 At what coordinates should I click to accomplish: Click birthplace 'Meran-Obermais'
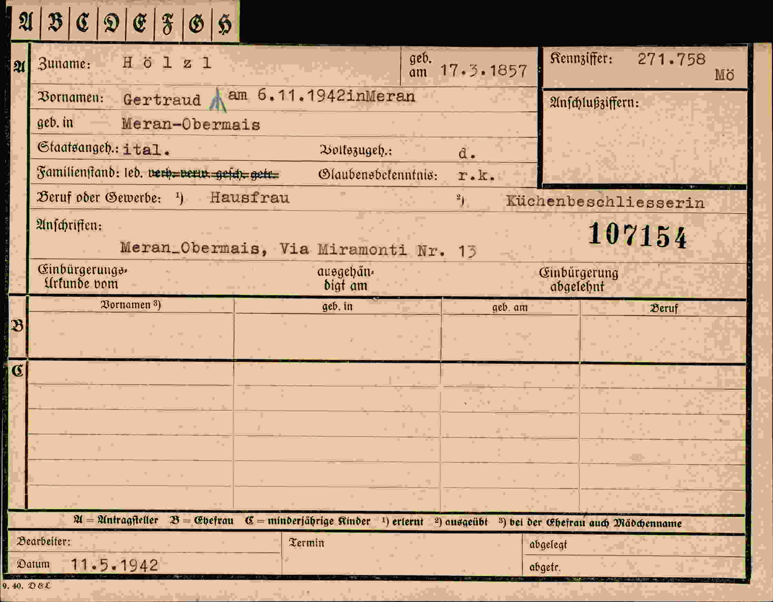191,124
